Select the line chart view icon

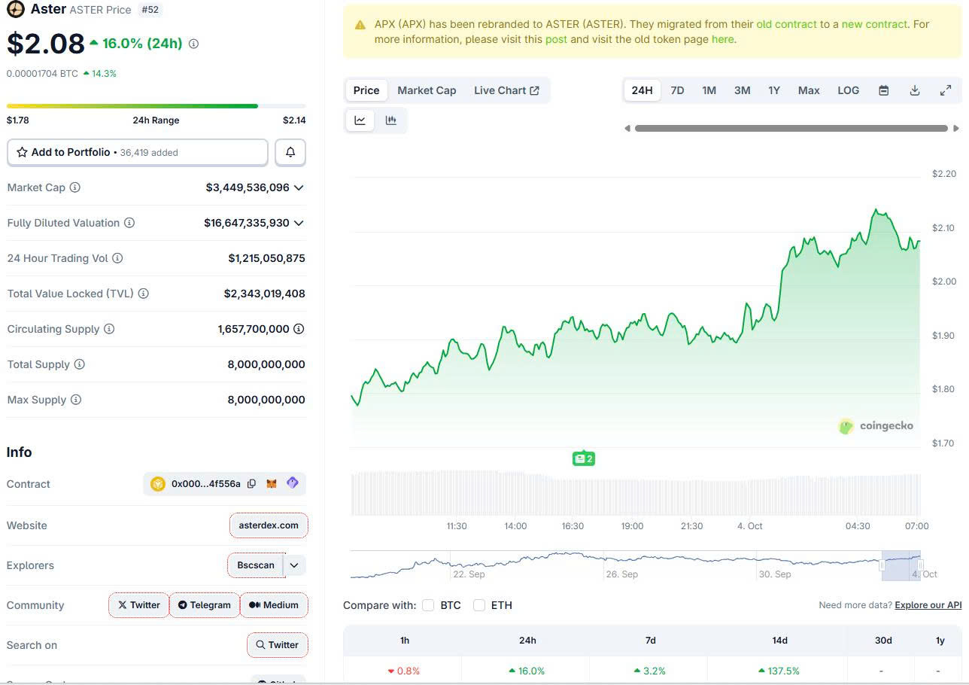pyautogui.click(x=360, y=120)
